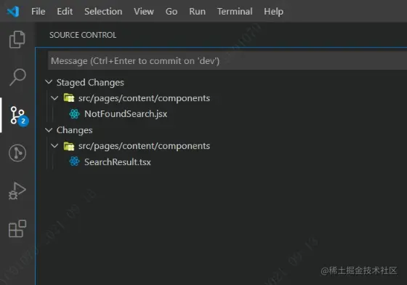Open the Selection menu
The height and width of the screenshot is (285, 407).
click(x=103, y=12)
